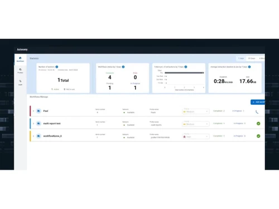This screenshot has width=279, height=209.
Task: Expand the multi report test workflow row
Action: (x=33, y=123)
